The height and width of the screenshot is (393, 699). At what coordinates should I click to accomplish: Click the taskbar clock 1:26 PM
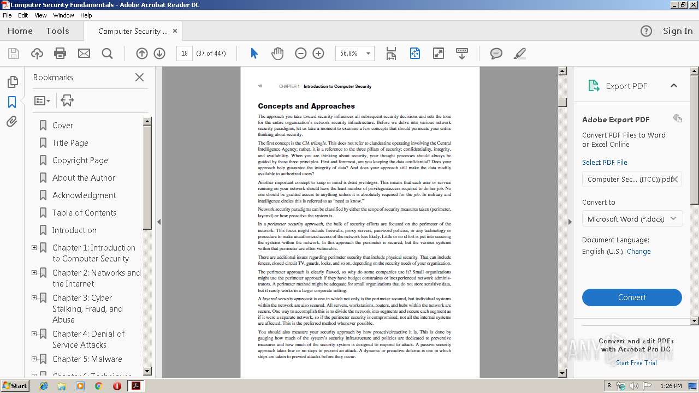click(671, 386)
